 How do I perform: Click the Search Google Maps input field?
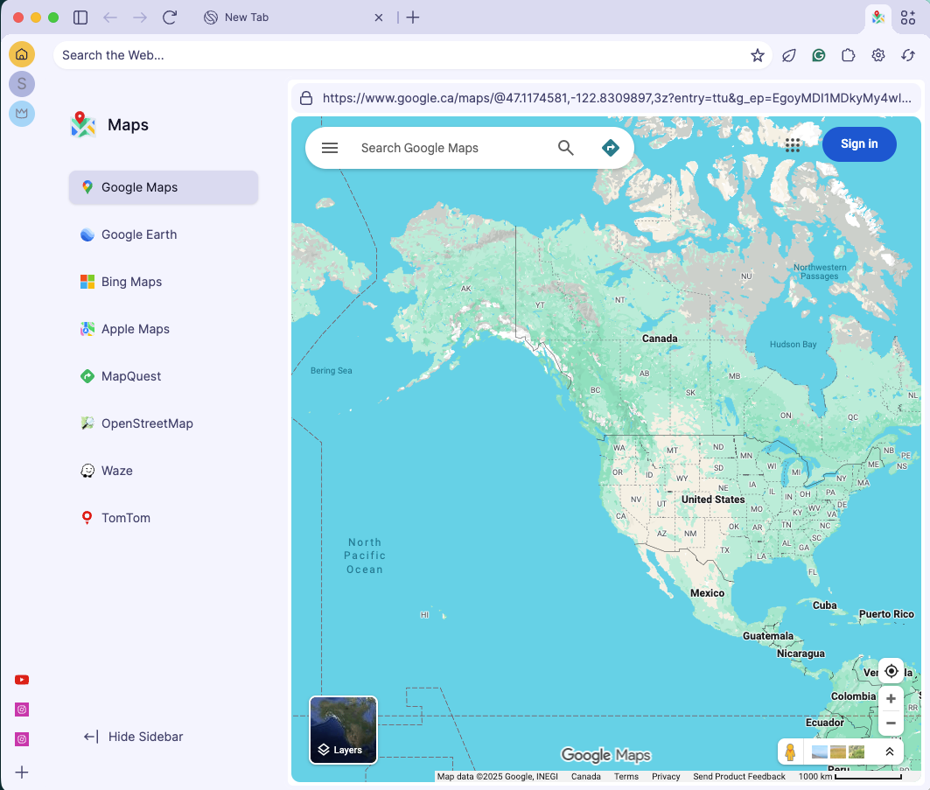(x=451, y=148)
